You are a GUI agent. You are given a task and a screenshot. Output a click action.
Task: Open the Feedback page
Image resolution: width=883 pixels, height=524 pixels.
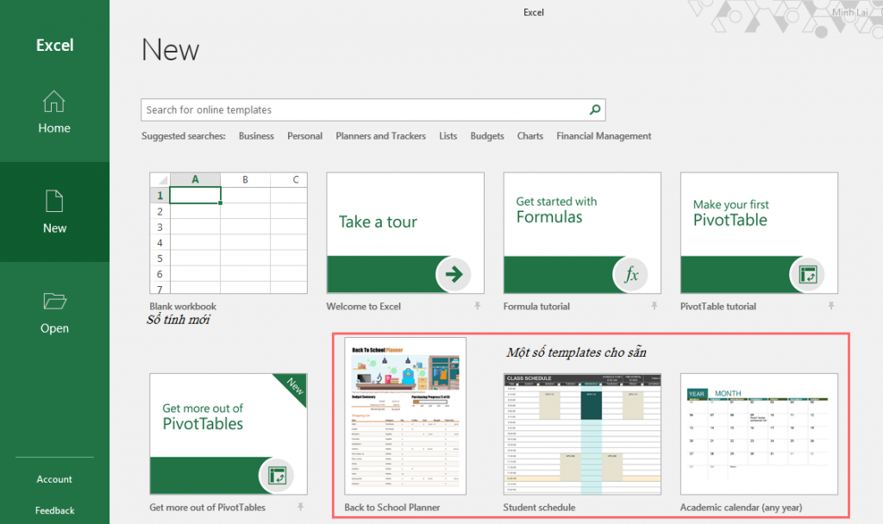tap(54, 510)
